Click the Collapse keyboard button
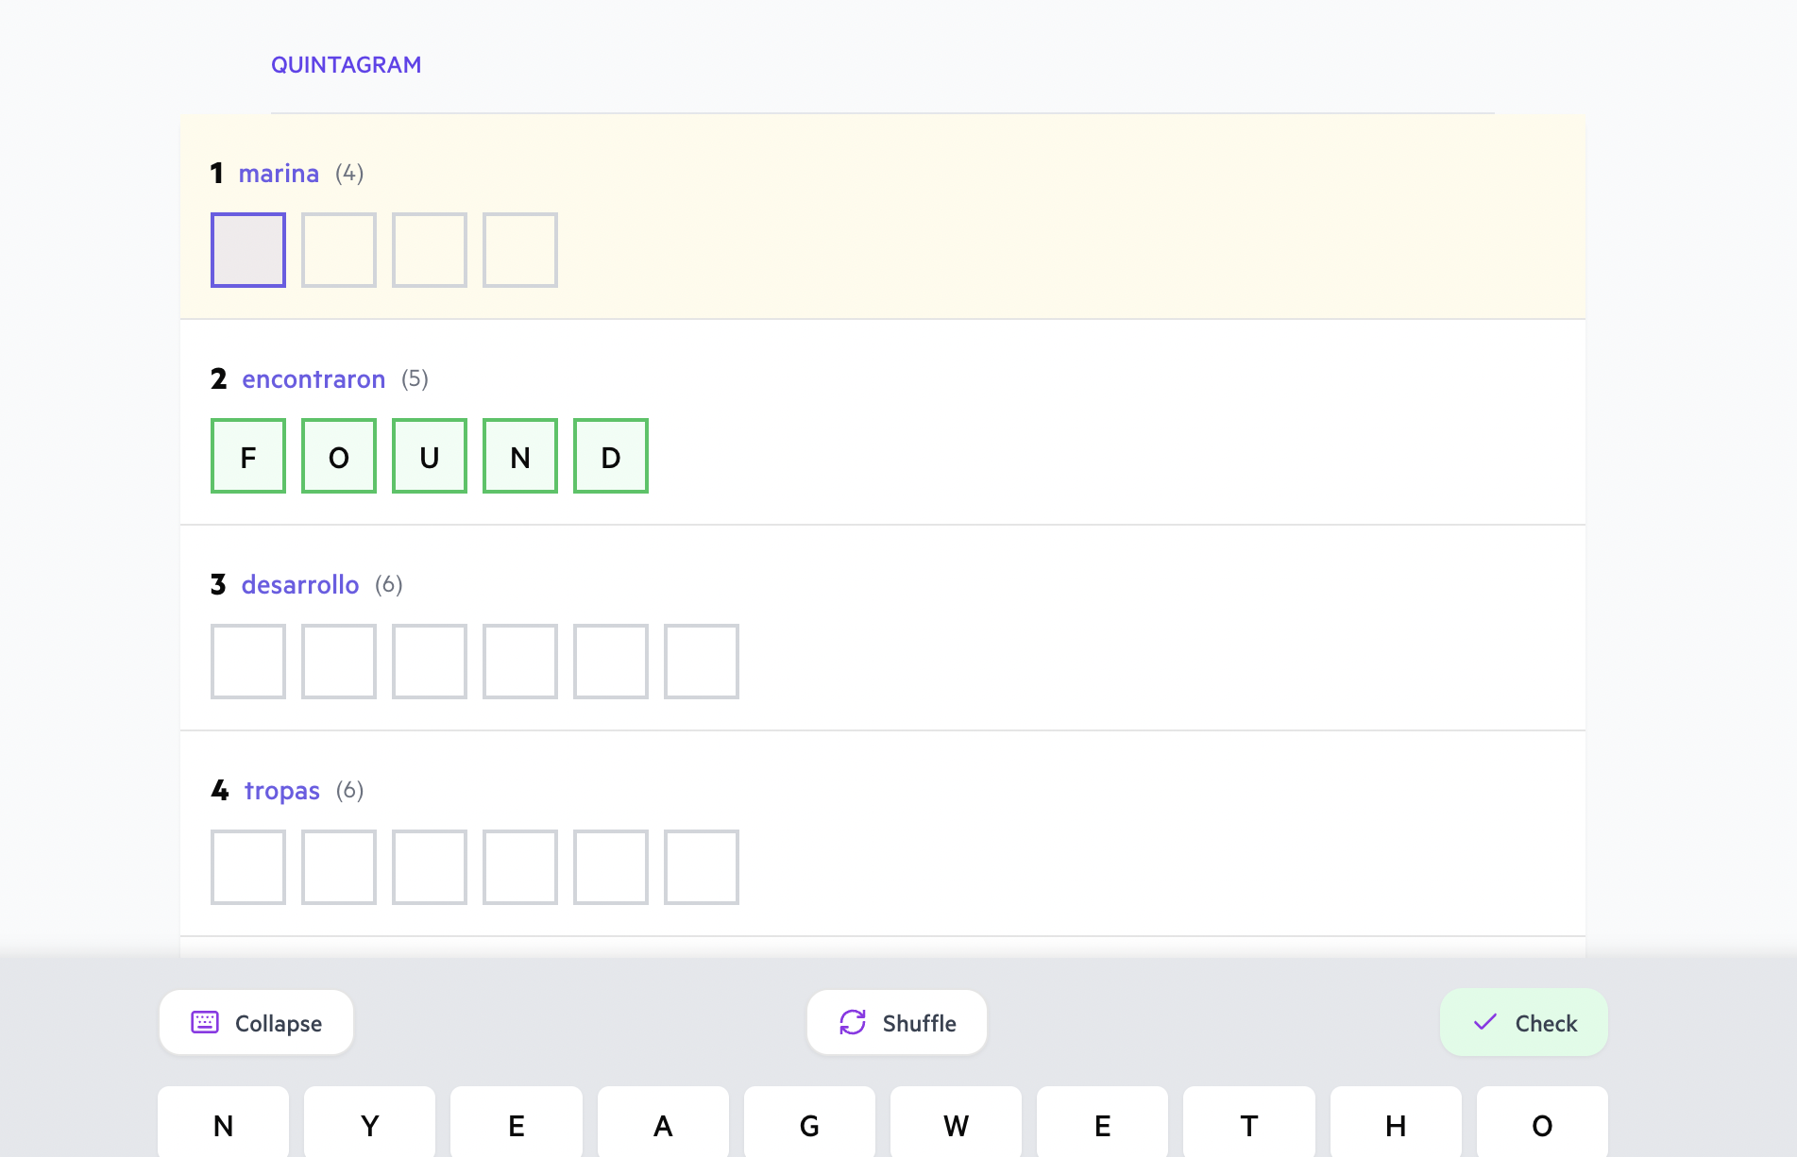The width and height of the screenshot is (1797, 1157). (x=256, y=1023)
